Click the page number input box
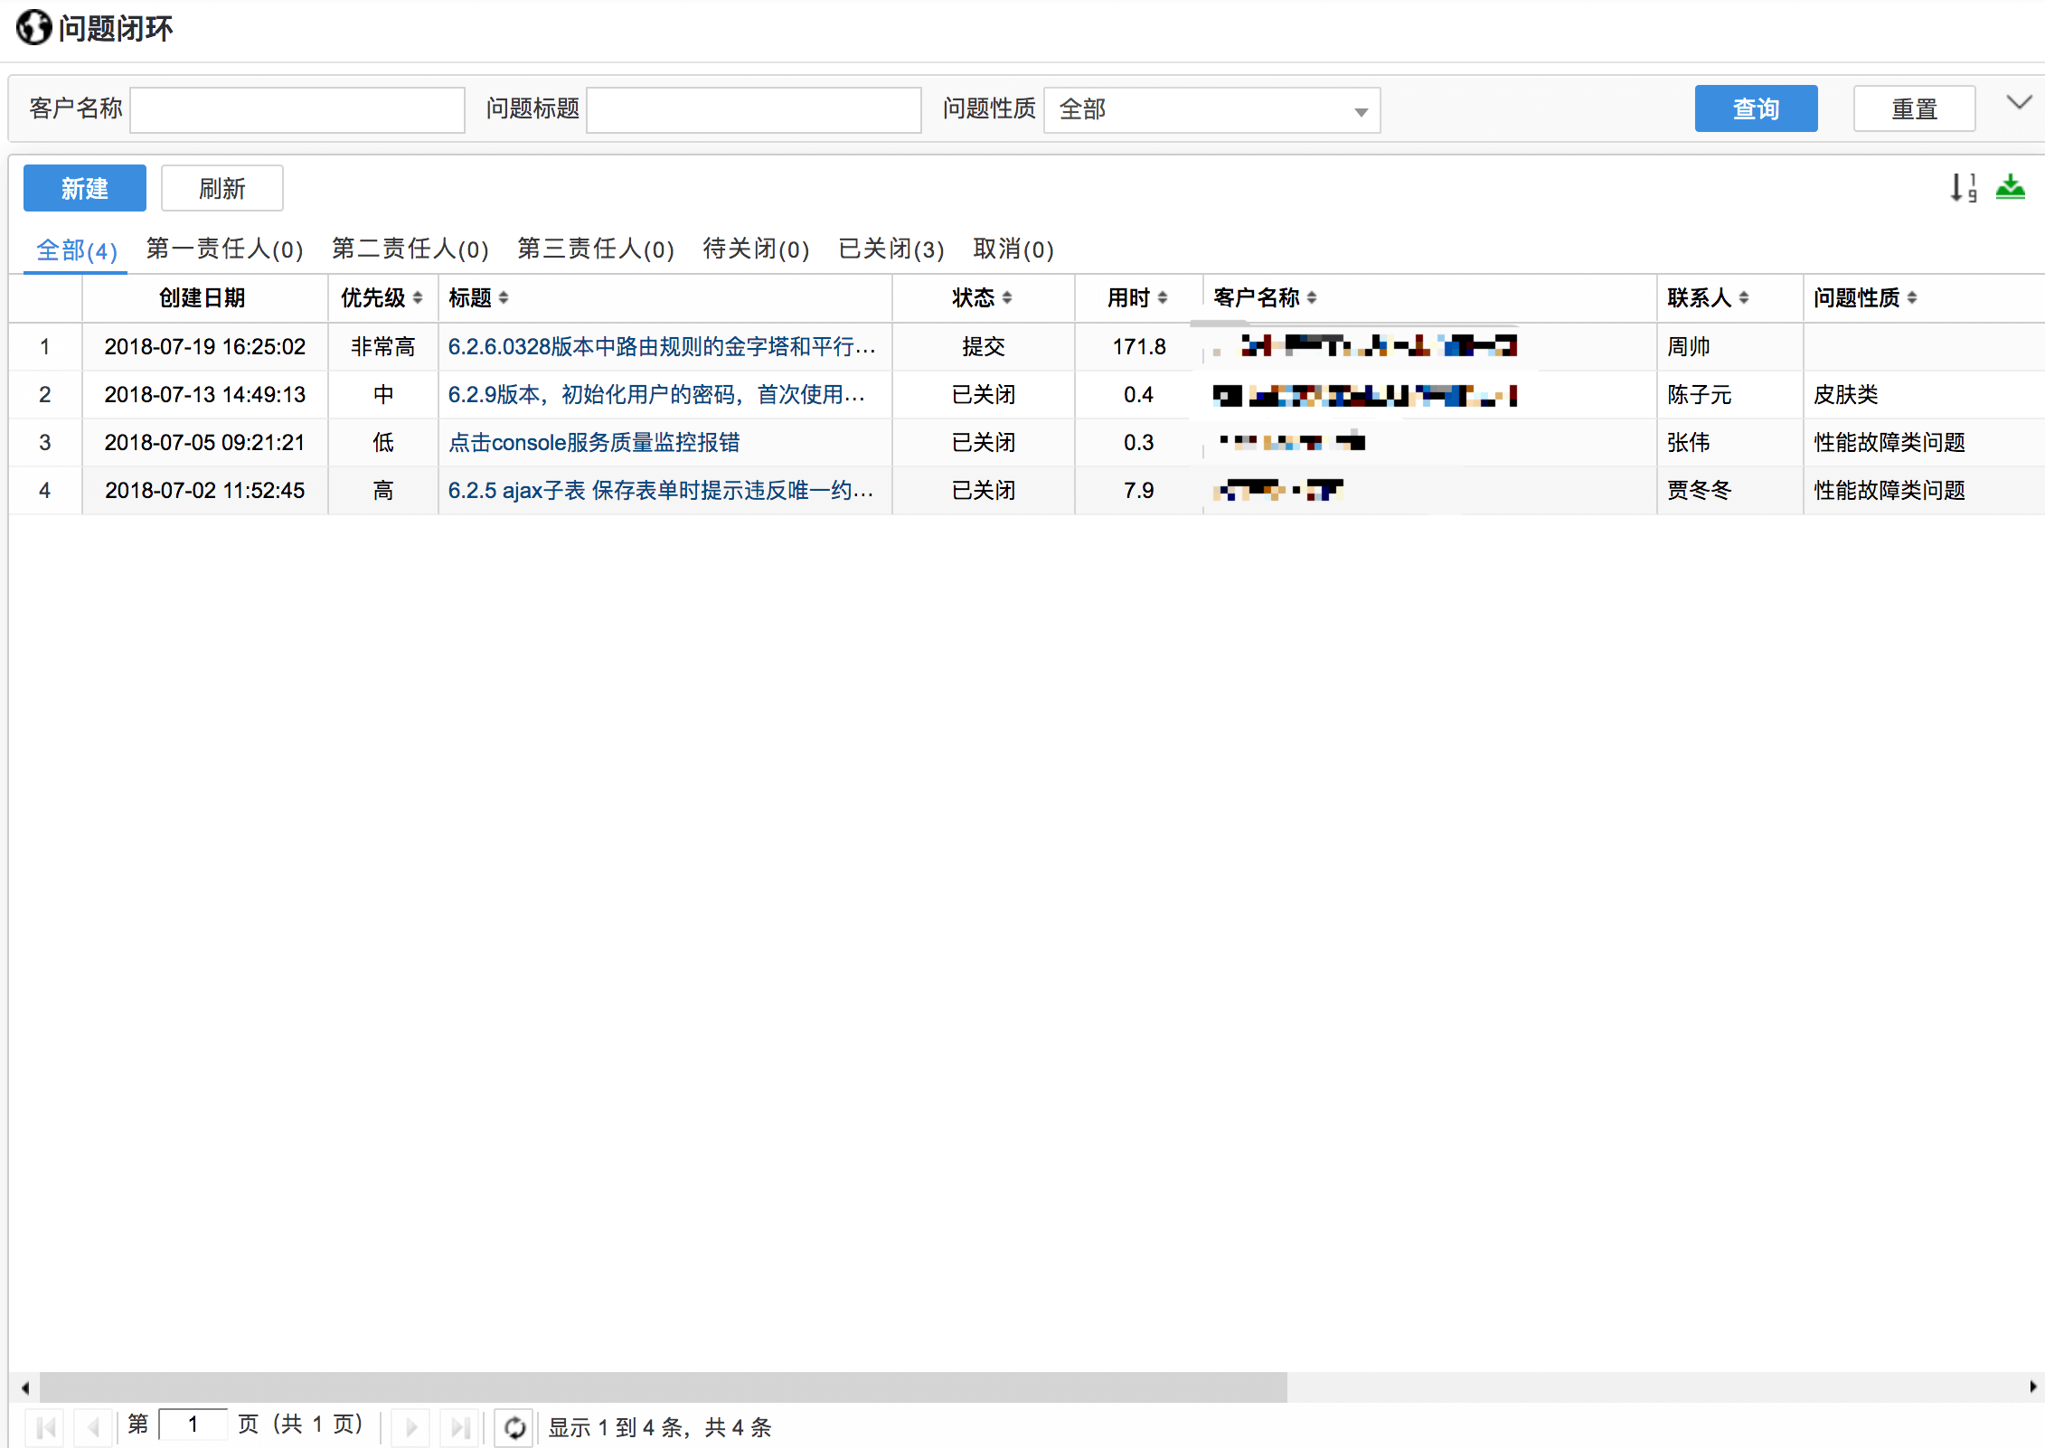This screenshot has width=2045, height=1448. [193, 1424]
